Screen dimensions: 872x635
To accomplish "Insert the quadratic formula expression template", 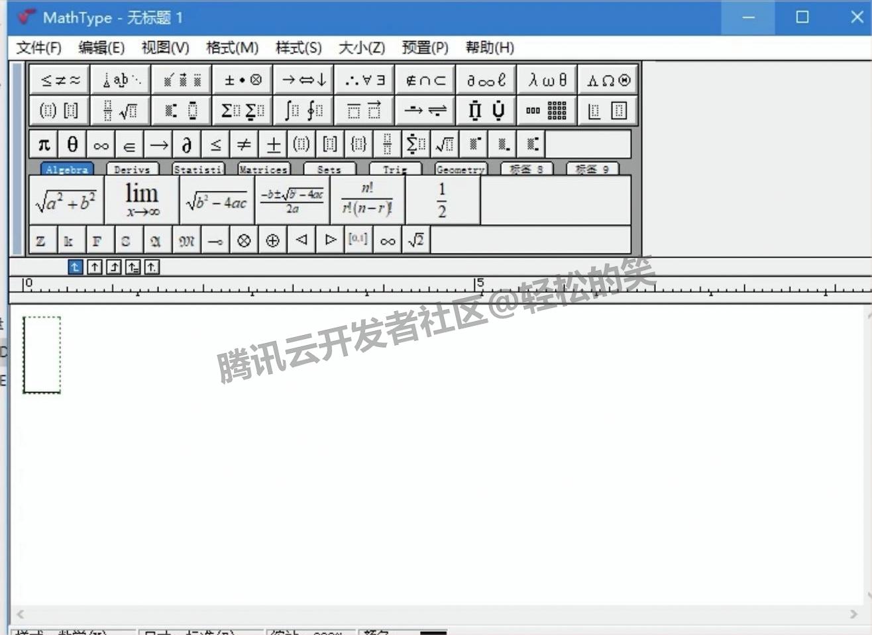I will tap(293, 199).
